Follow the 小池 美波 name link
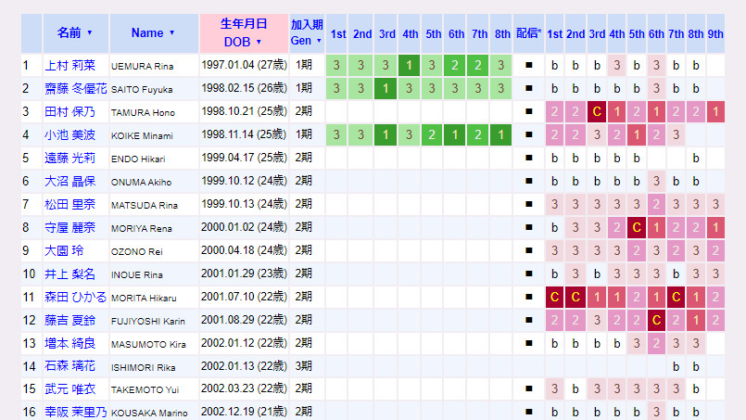This screenshot has width=746, height=420. [x=70, y=135]
